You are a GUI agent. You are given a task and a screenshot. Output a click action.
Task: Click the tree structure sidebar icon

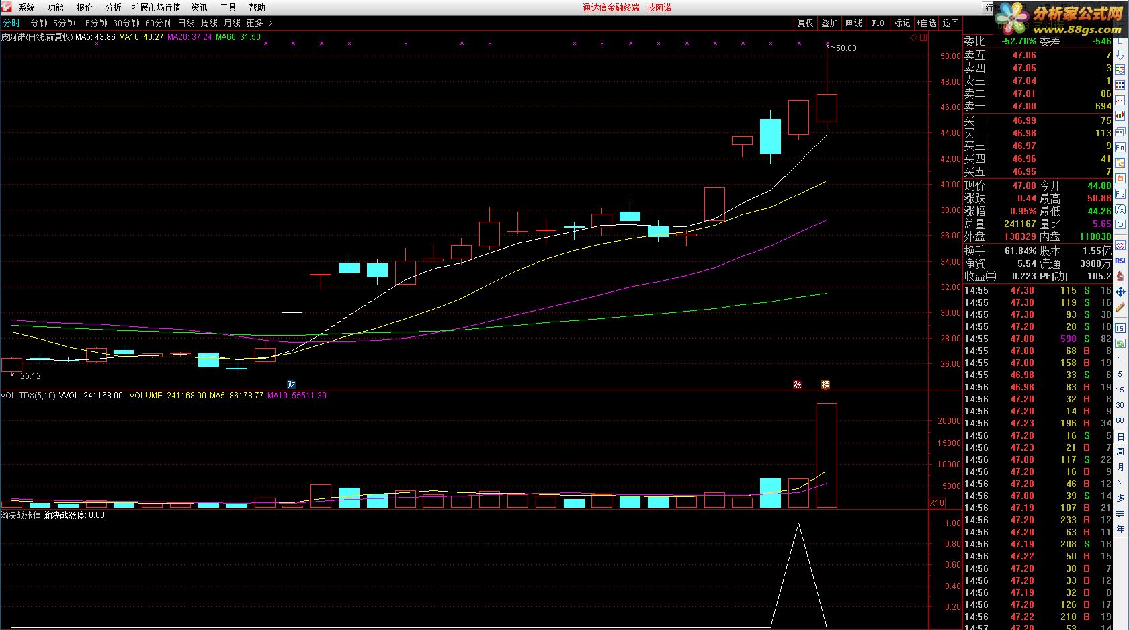coord(1120,163)
